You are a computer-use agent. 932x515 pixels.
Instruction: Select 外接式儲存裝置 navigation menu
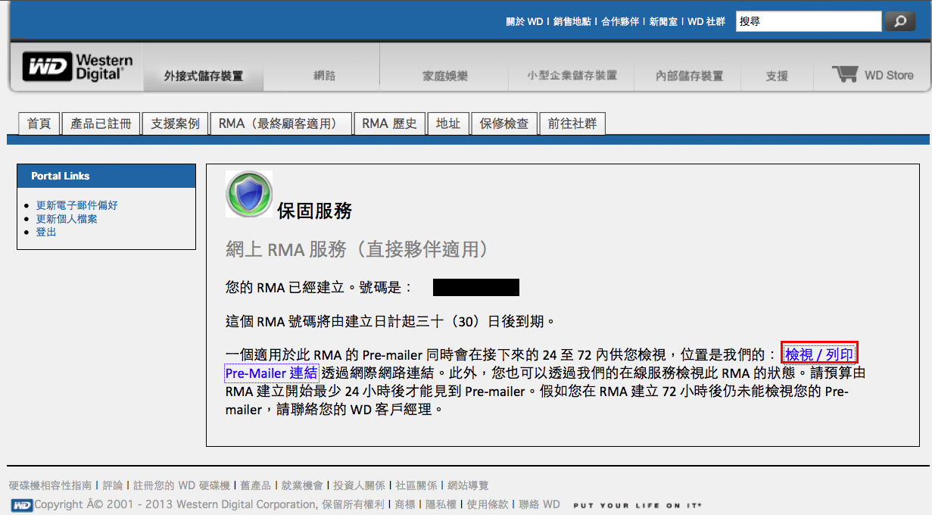pyautogui.click(x=204, y=76)
